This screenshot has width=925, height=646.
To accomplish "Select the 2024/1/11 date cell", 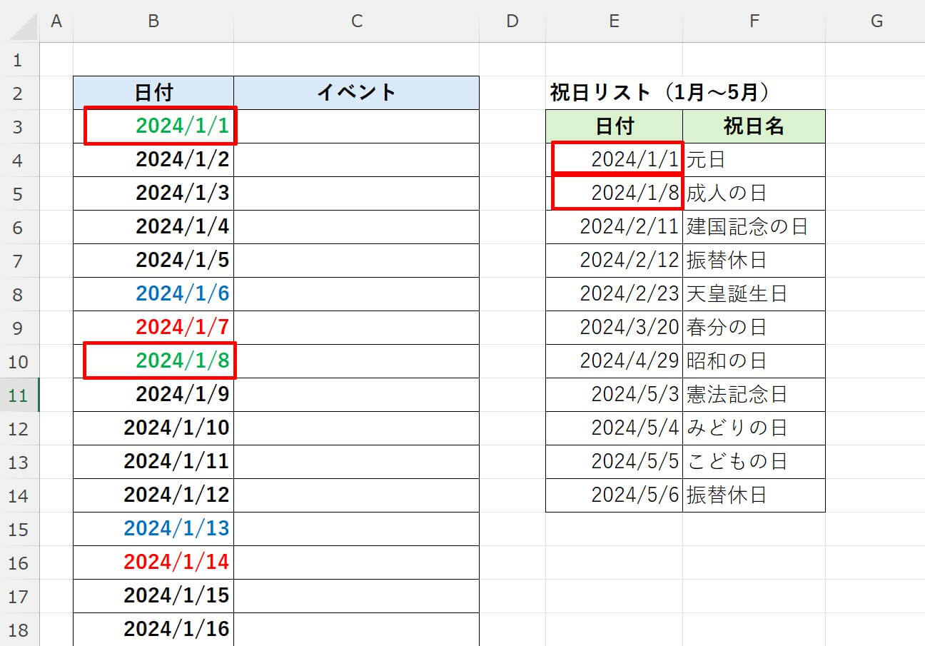I will (153, 462).
